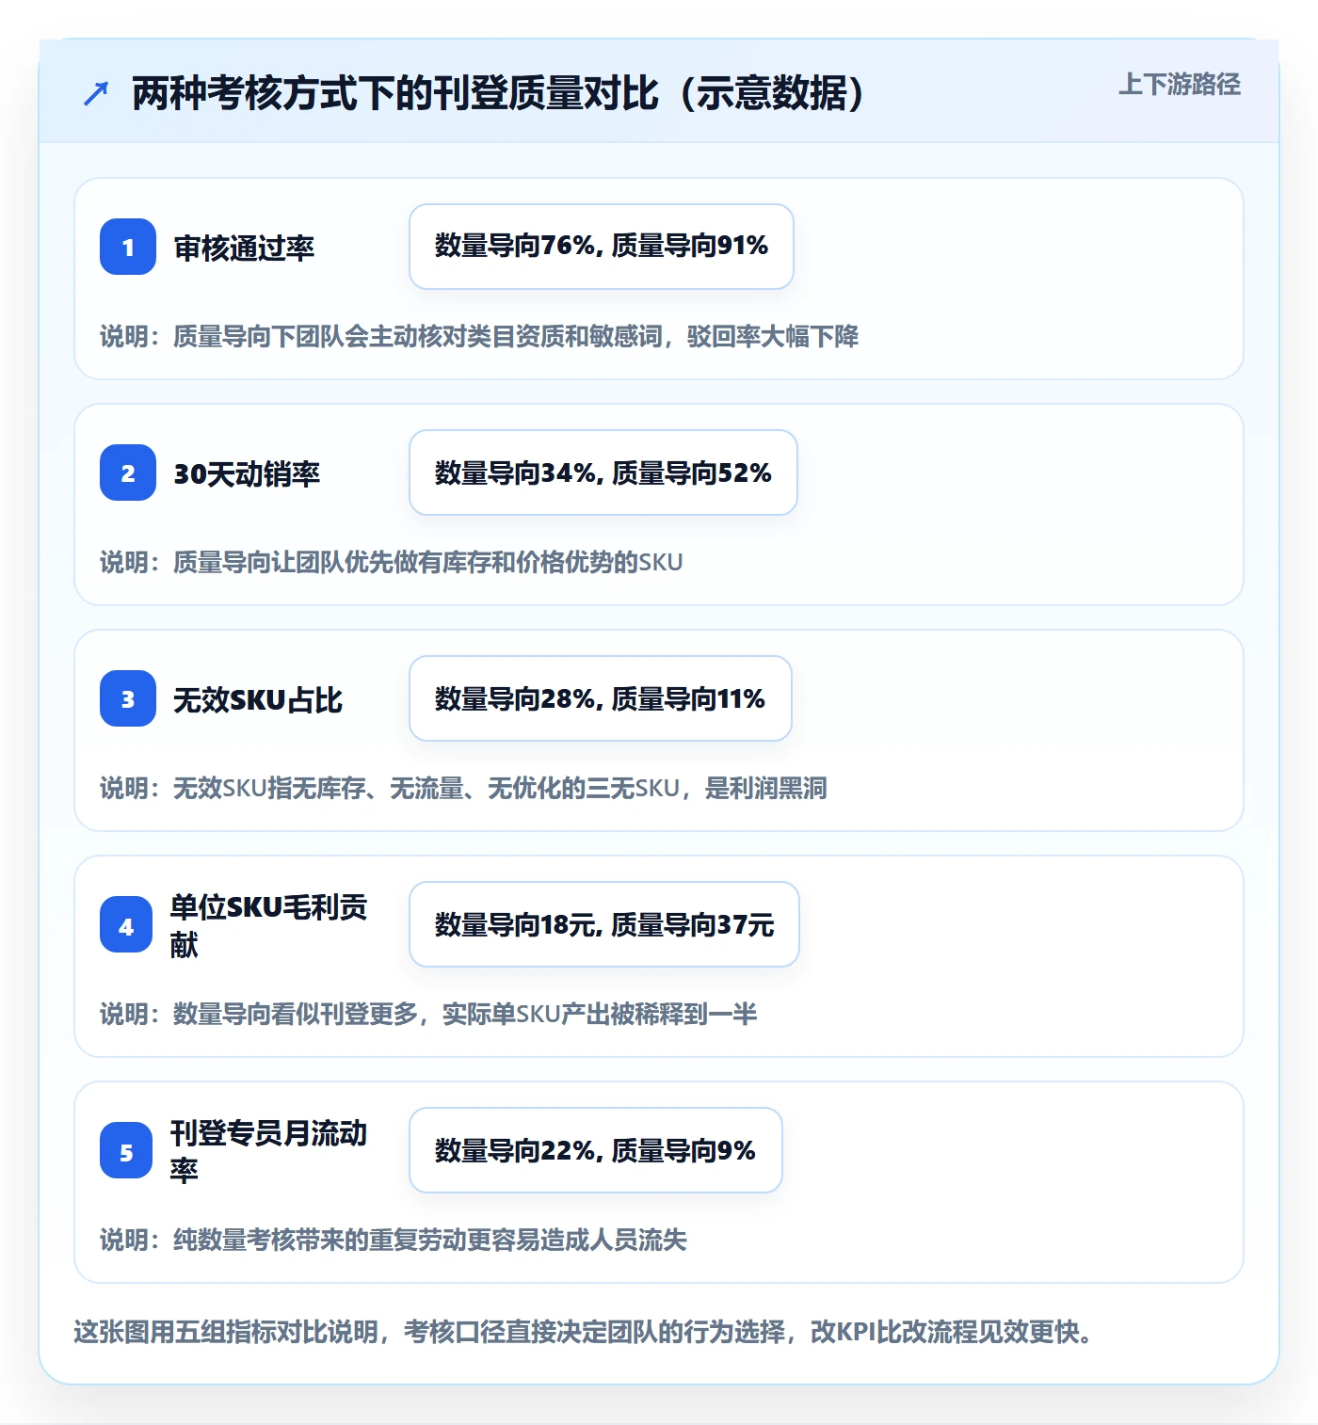This screenshot has width=1318, height=1425.
Task: Select the value pill 数量导向34%, 质量导向52%
Action: click(x=603, y=472)
